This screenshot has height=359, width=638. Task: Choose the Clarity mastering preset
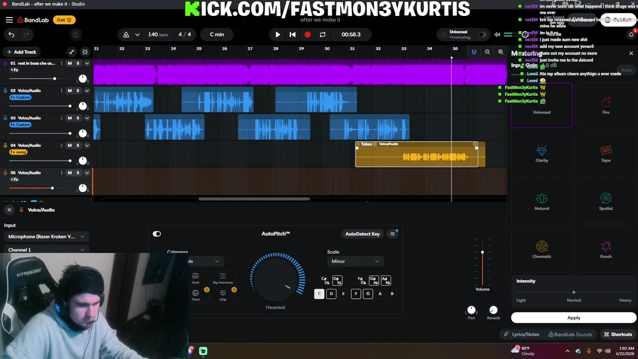coord(542,154)
